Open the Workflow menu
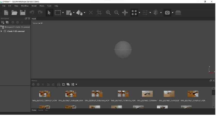 click(x=25, y=6)
